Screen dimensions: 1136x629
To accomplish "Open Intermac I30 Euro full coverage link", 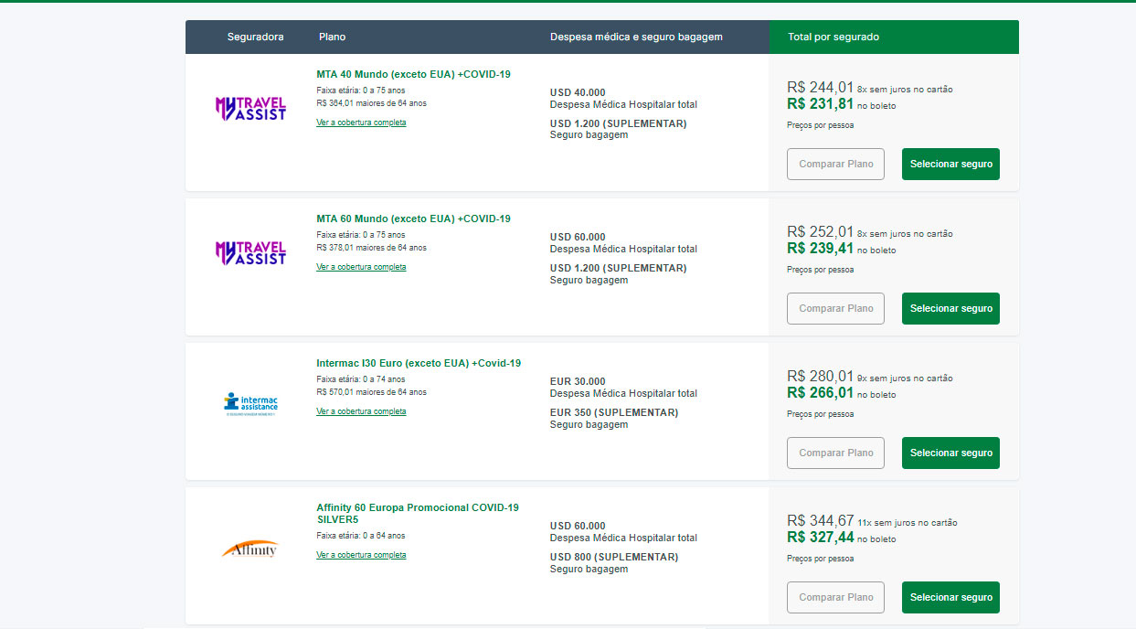I will point(361,411).
